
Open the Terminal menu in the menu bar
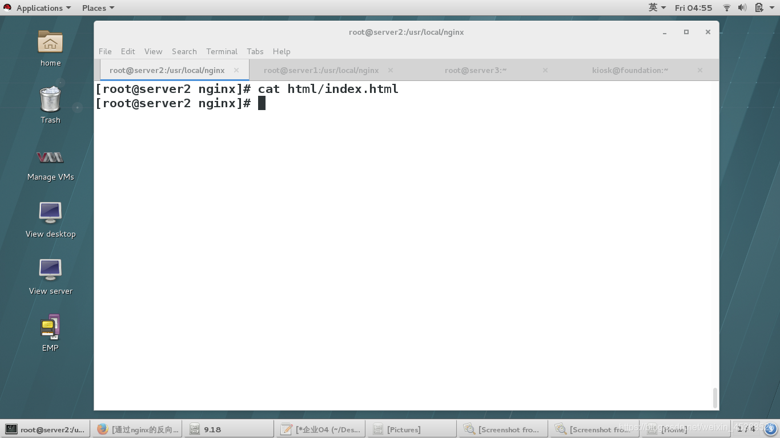(222, 51)
